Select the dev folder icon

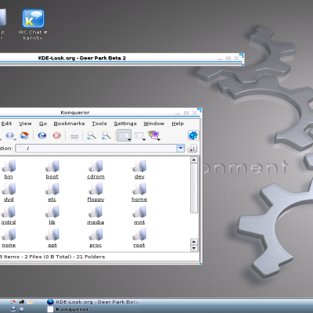click(139, 166)
